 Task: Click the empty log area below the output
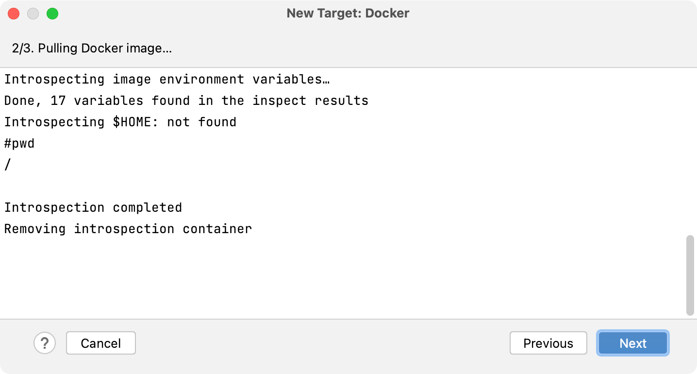pyautogui.click(x=291, y=277)
